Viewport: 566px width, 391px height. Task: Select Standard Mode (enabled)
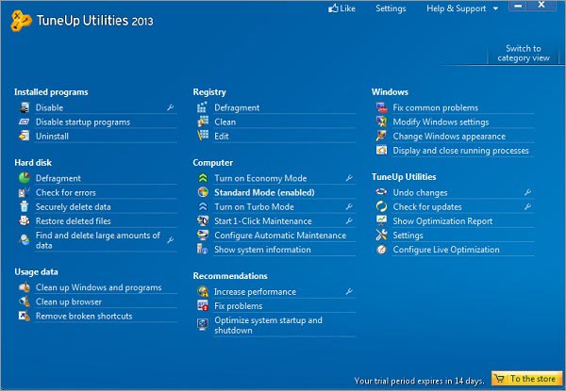click(264, 192)
